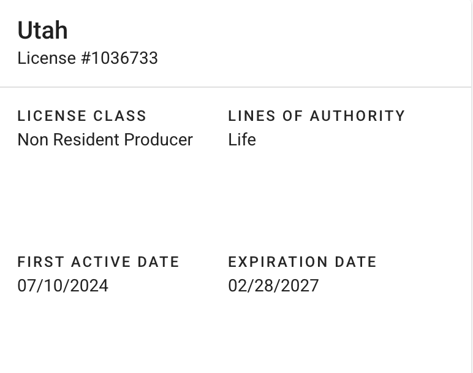
Task: Click the expiration date 02/28/2027
Action: (273, 286)
